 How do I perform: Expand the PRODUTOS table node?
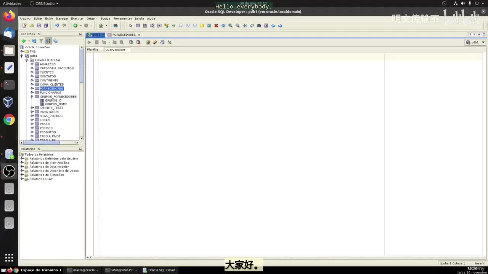click(32, 132)
